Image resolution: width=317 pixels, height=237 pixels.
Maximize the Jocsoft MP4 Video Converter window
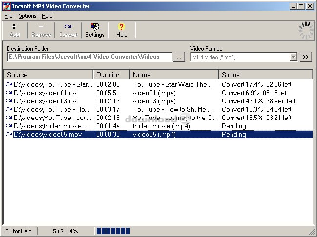coord(301,6)
